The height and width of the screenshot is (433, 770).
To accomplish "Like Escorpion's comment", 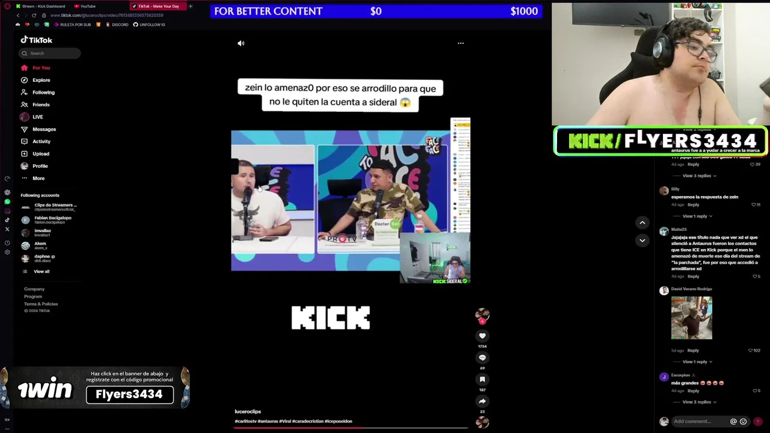I will pyautogui.click(x=756, y=391).
